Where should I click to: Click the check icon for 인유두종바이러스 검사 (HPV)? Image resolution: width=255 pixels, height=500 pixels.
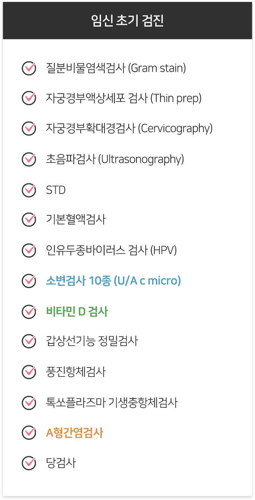click(29, 250)
